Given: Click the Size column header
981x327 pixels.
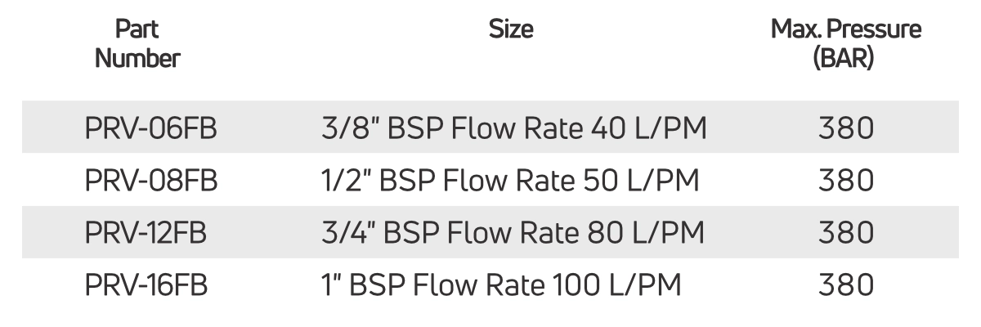Looking at the screenshot, I should pyautogui.click(x=511, y=30).
